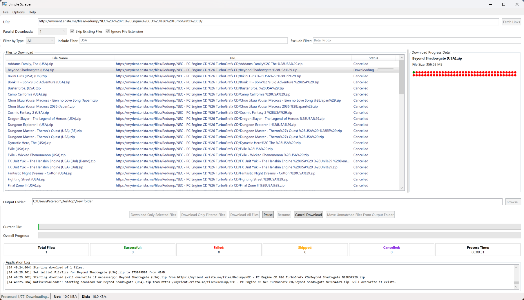524x300 pixels.
Task: Click the Simple Scraper app icon in title bar
Action: [x=5, y=4]
